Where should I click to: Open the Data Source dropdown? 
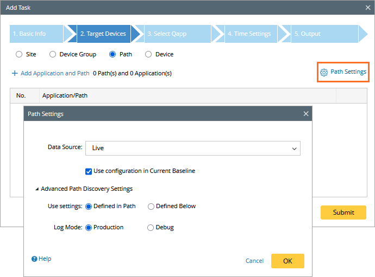193,148
